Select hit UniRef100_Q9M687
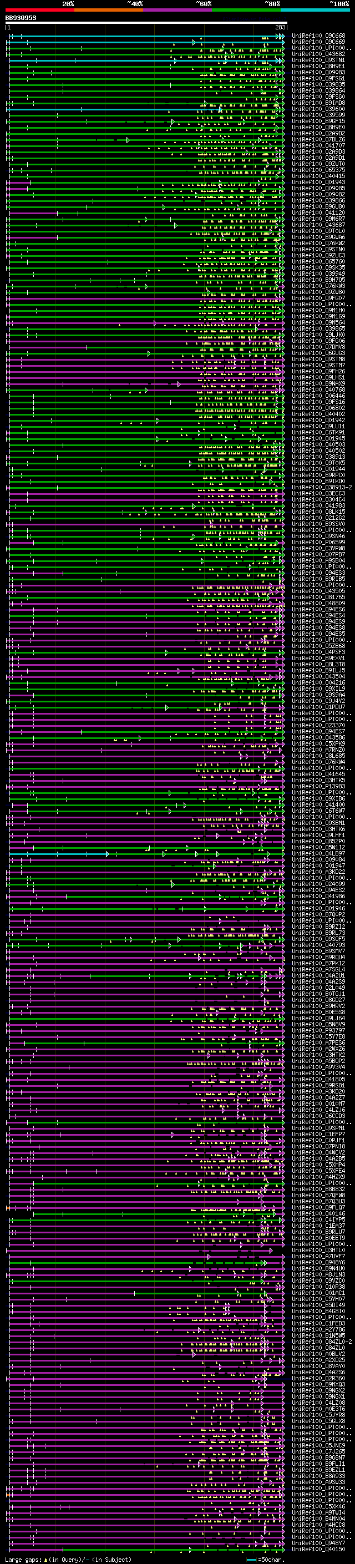 [x=318, y=219]
